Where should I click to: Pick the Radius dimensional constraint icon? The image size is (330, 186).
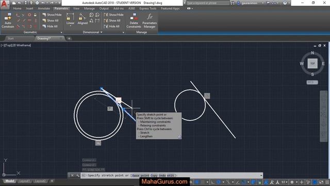pos(91,15)
